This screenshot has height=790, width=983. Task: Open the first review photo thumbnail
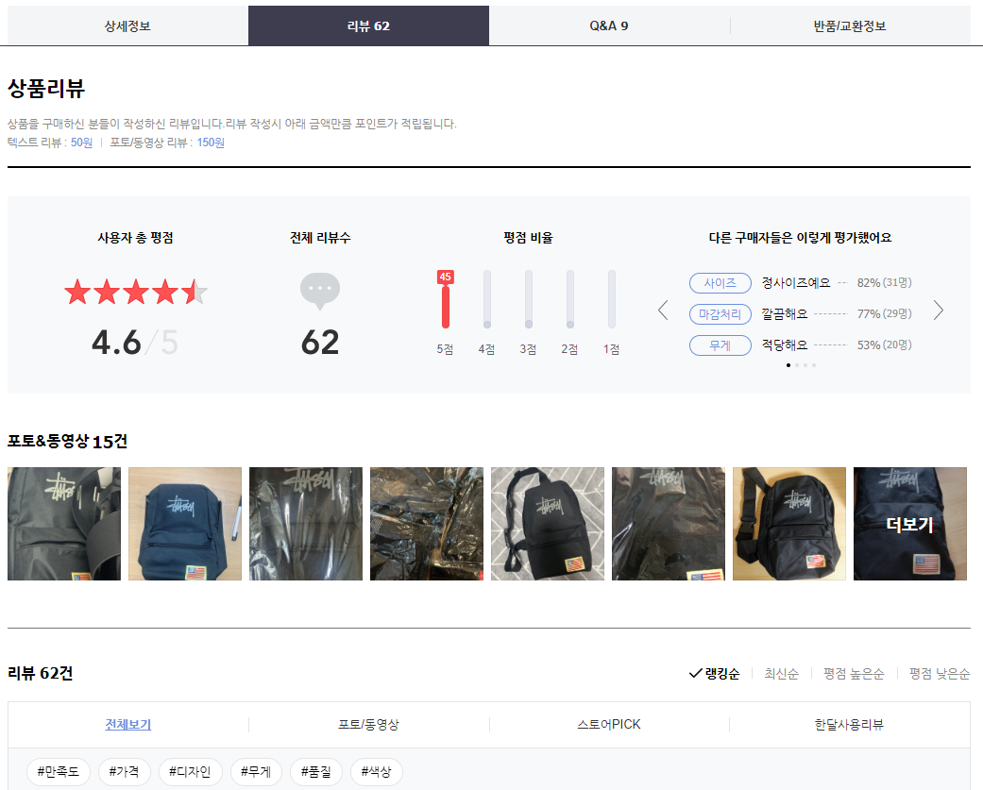coord(64,524)
